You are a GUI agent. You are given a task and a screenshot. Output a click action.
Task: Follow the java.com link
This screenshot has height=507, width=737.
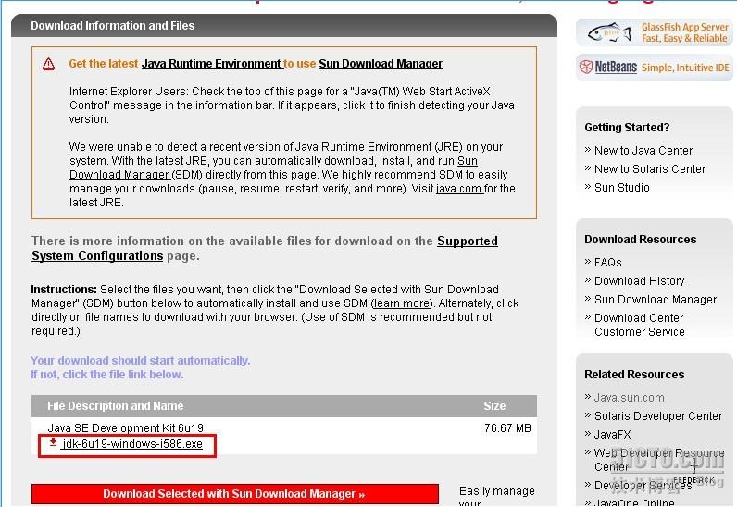pos(458,189)
